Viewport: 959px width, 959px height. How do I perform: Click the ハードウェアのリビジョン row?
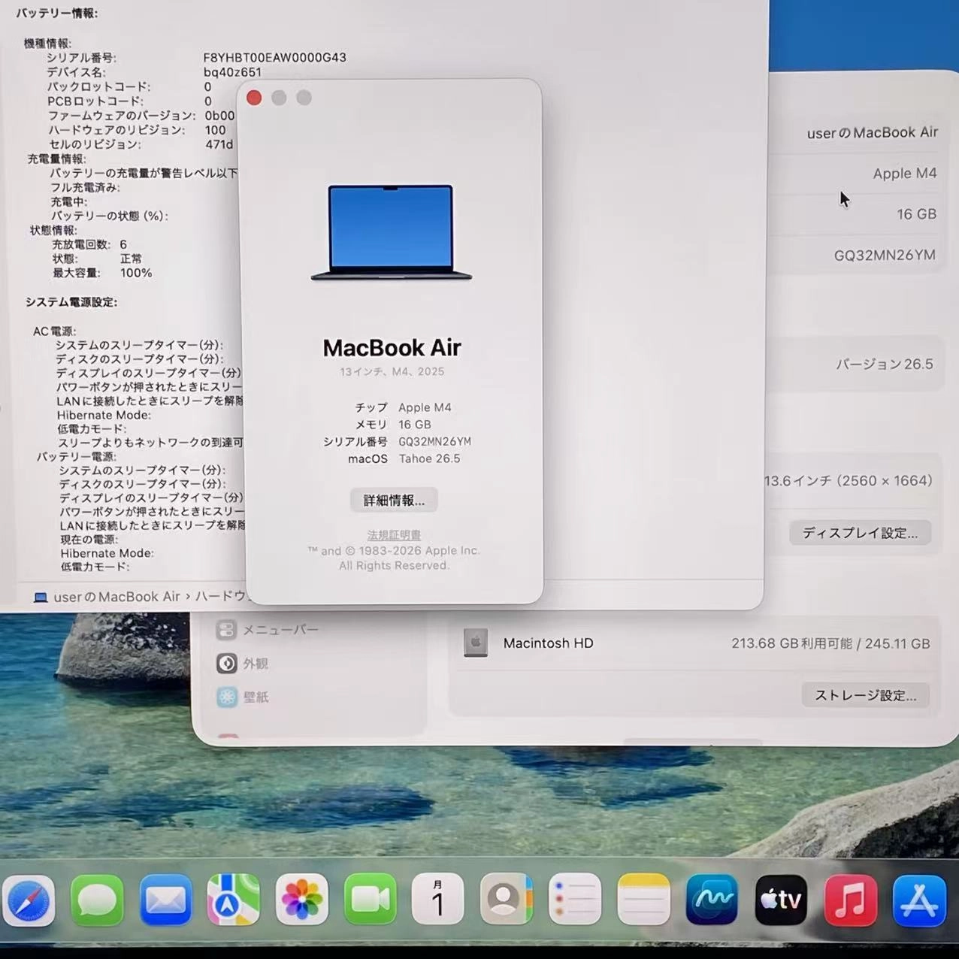pos(137,130)
